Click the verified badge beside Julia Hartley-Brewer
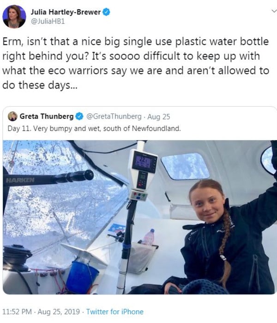The image size is (277, 323). (106, 12)
